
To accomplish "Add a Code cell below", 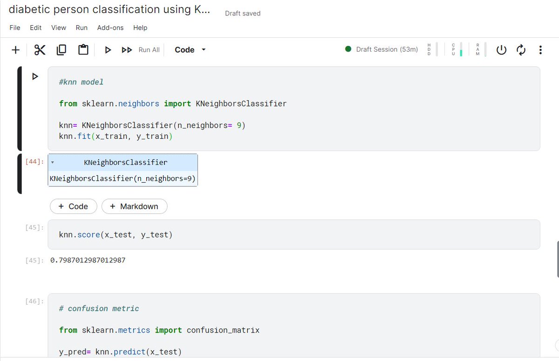I will coord(73,206).
